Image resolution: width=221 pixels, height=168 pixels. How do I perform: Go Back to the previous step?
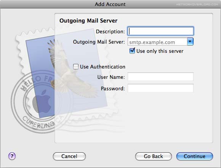coord(154,156)
